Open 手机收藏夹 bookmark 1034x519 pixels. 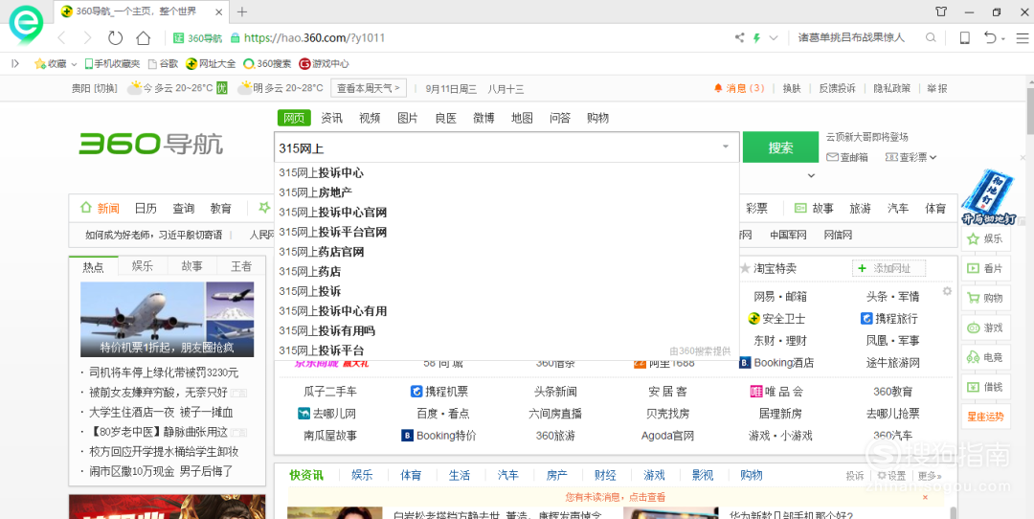[112, 63]
